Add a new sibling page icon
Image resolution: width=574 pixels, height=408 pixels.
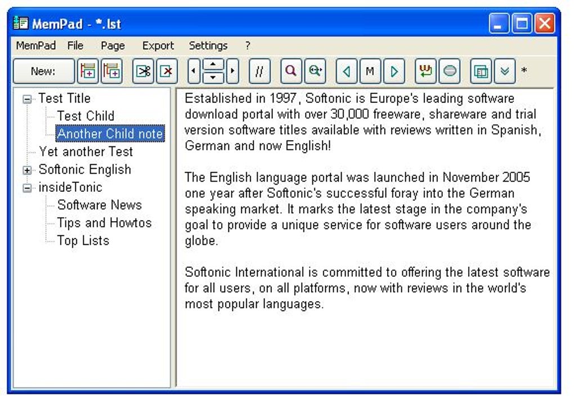[88, 71]
